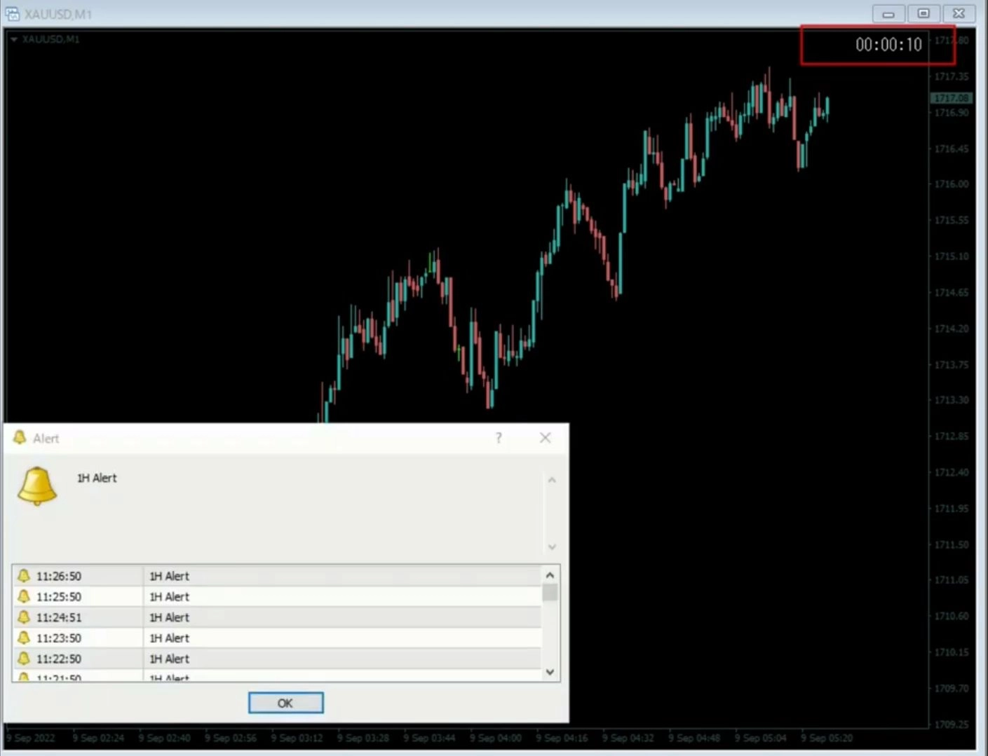The height and width of the screenshot is (756, 988).
Task: Click the 00:00:10 countdown timer
Action: [888, 45]
